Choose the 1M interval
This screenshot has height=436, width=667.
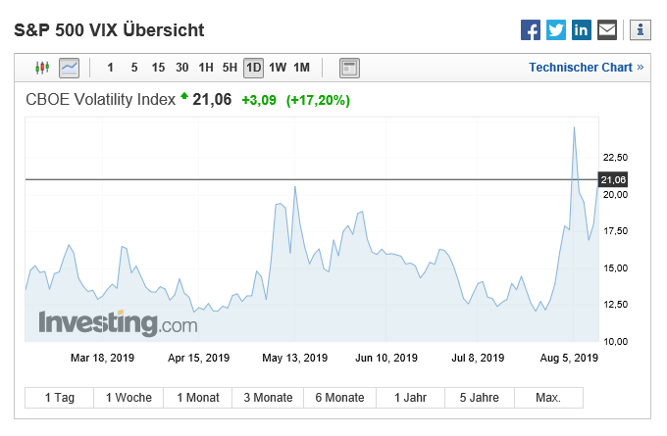point(301,68)
